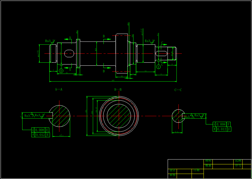Select the datum E cell beside 0.012
Viewport: 252px width, 179px height.
click(x=48, y=135)
